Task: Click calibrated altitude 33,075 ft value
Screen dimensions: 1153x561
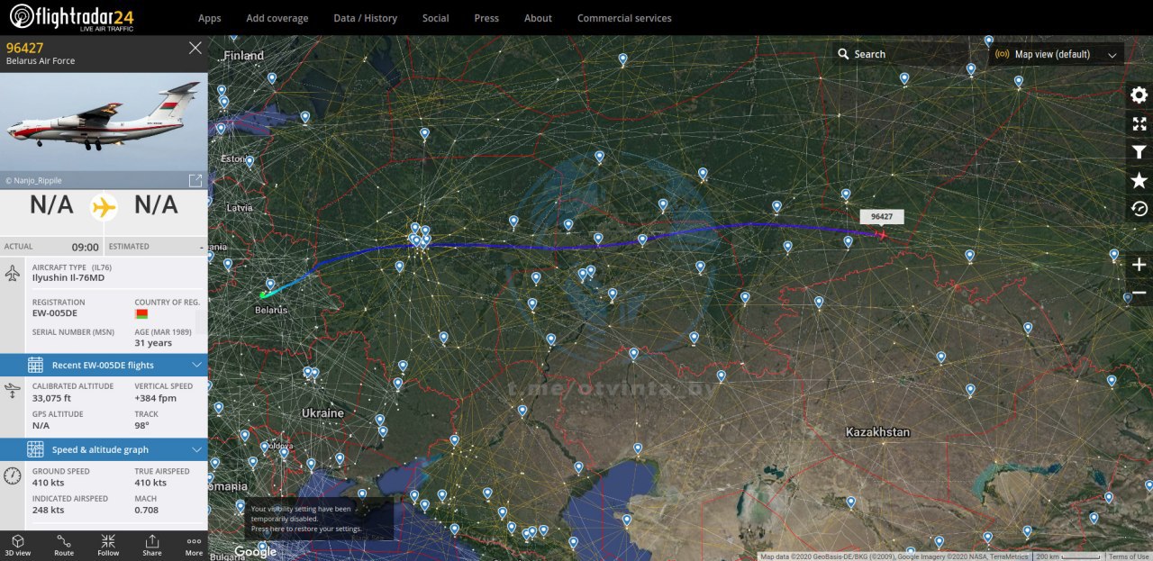Action: [x=52, y=397]
